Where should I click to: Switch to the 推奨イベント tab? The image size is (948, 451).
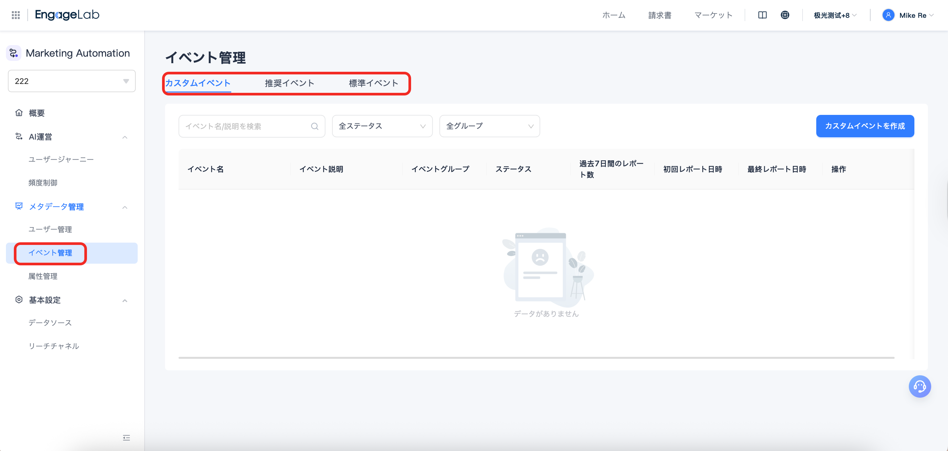point(289,83)
